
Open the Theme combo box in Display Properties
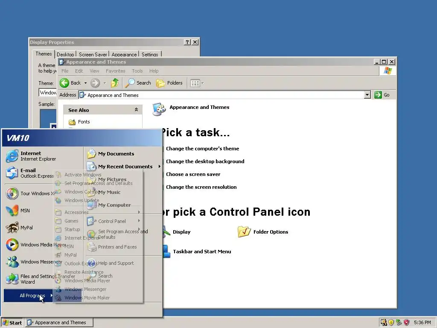tap(48, 93)
